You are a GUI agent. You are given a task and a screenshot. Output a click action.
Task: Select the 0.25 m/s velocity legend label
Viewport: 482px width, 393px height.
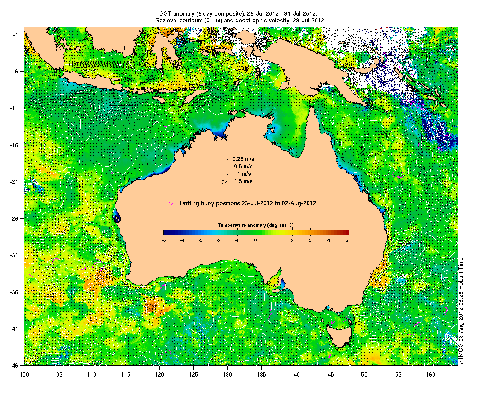coord(243,159)
